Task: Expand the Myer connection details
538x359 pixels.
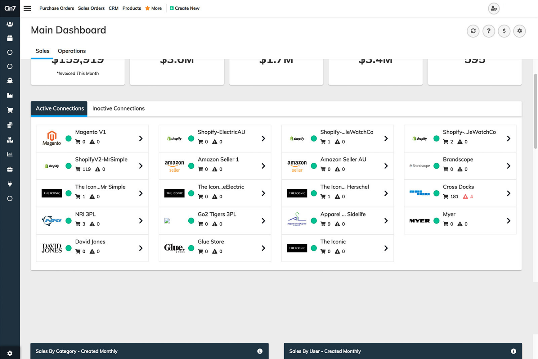Action: coord(509,220)
